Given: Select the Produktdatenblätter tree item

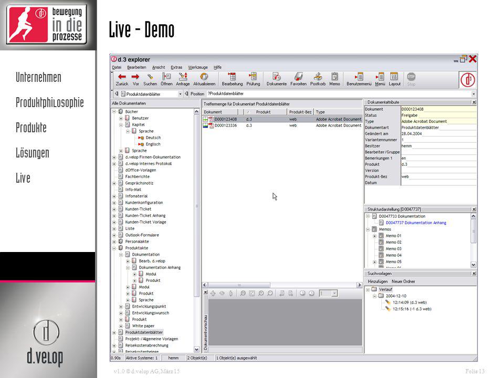Looking at the screenshot, I should point(144,332).
